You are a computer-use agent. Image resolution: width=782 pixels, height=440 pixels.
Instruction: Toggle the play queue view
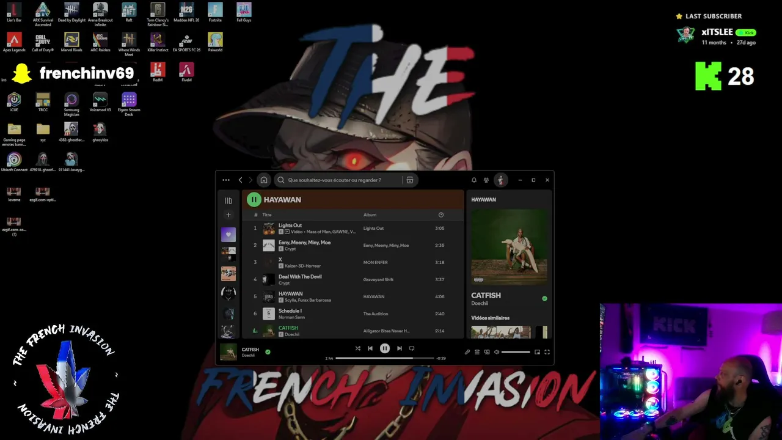(477, 352)
